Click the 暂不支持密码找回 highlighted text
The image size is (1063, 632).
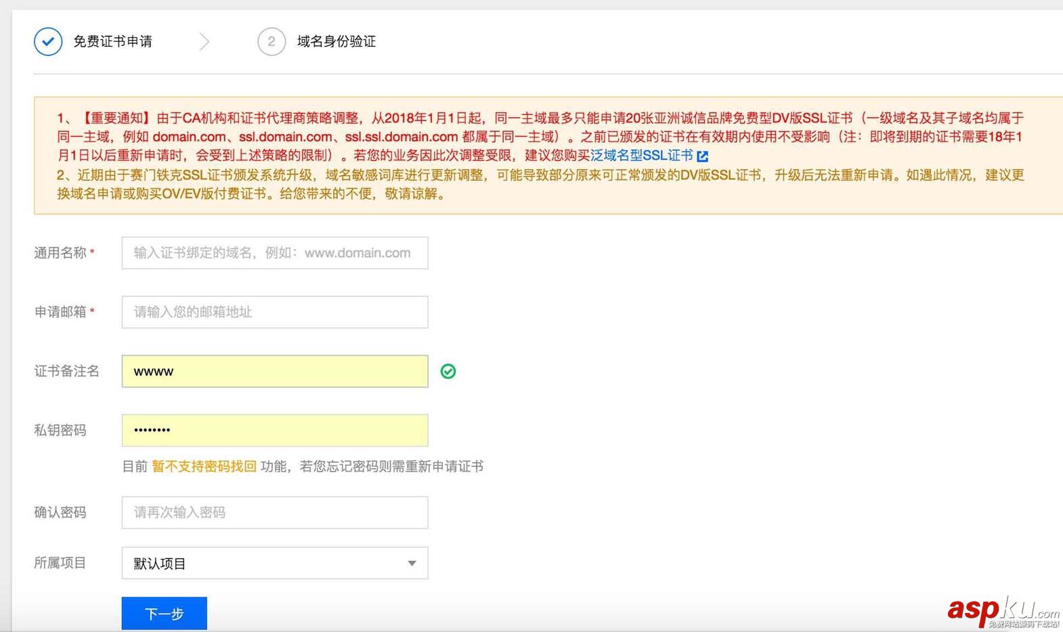click(x=204, y=466)
